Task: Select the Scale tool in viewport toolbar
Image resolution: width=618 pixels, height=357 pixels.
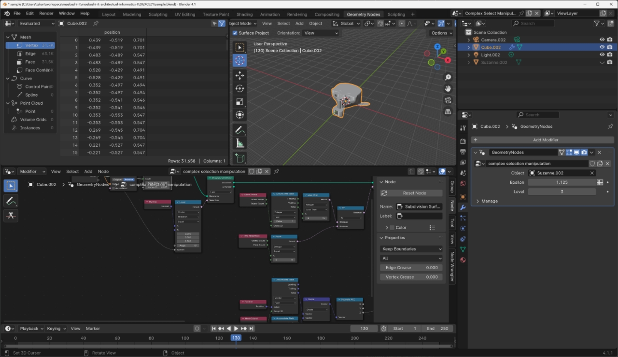Action: tap(240, 101)
